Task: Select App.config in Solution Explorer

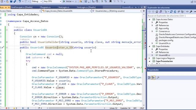Action: (x=164, y=28)
